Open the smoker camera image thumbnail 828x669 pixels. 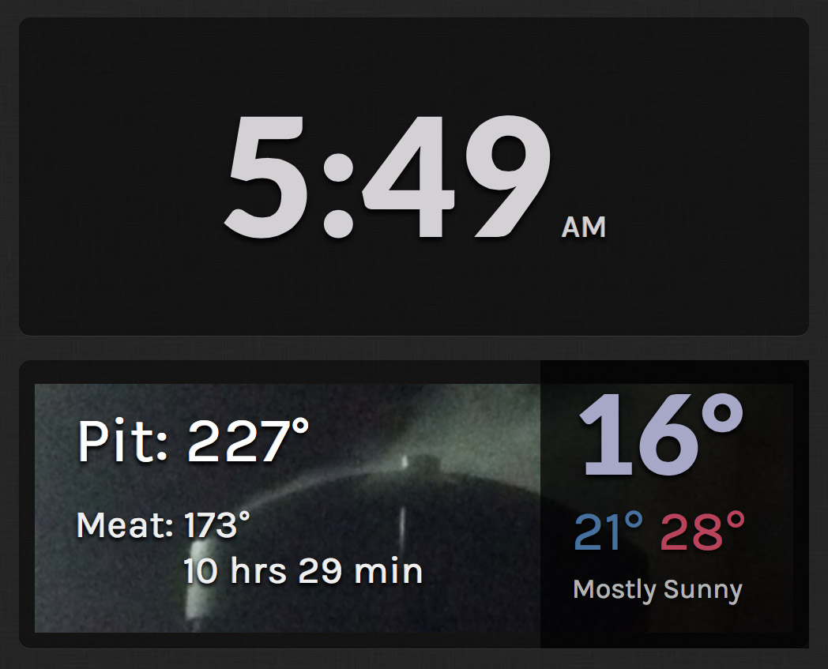[288, 508]
